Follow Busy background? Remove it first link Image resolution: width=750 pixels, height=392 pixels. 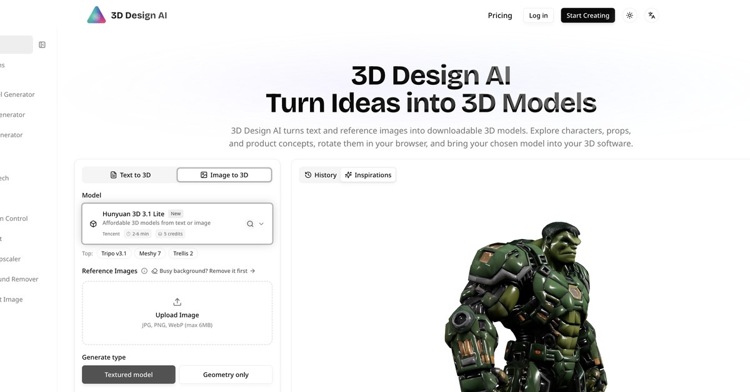click(203, 271)
